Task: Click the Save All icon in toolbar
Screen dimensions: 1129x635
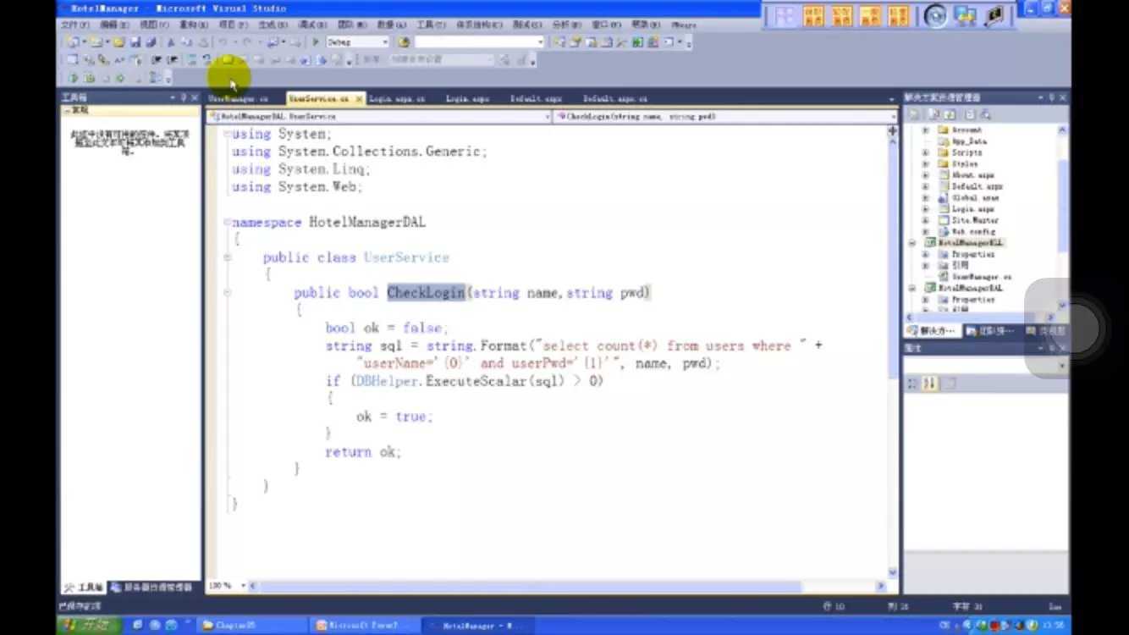Action: 151,41
